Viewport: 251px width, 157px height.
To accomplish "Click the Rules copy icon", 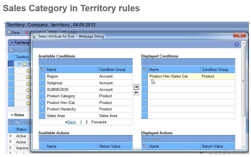I will (x=18, y=123).
